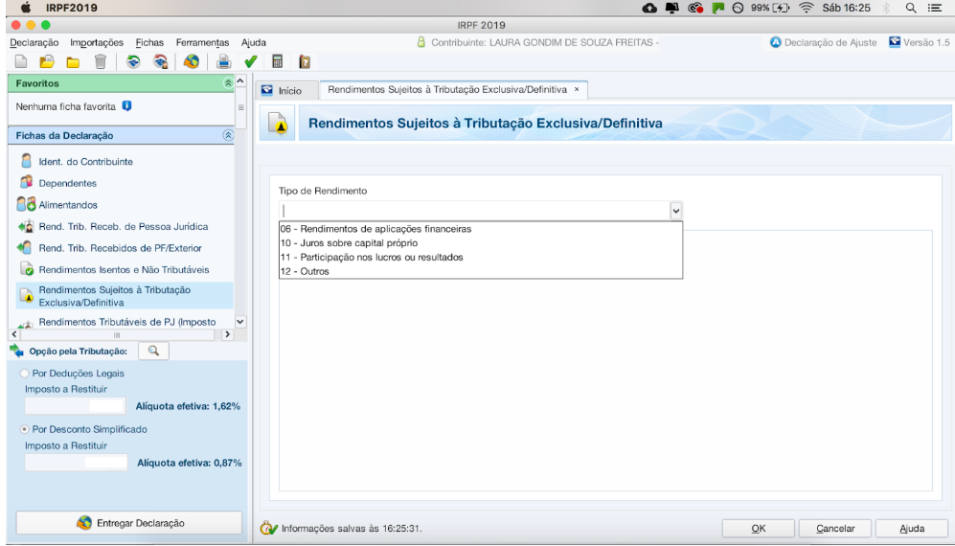Viewport: 955px width, 546px height.
Task: Click the blue Declaração de Ajuste icon
Action: tap(775, 42)
